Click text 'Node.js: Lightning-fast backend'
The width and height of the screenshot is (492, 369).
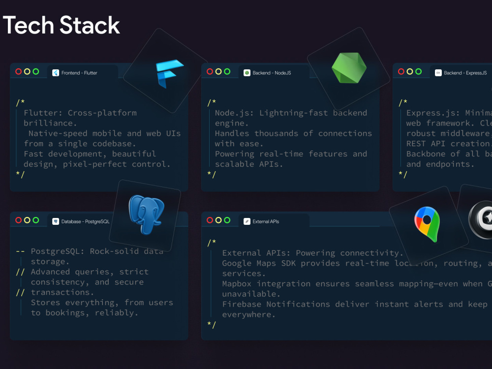[291, 113]
